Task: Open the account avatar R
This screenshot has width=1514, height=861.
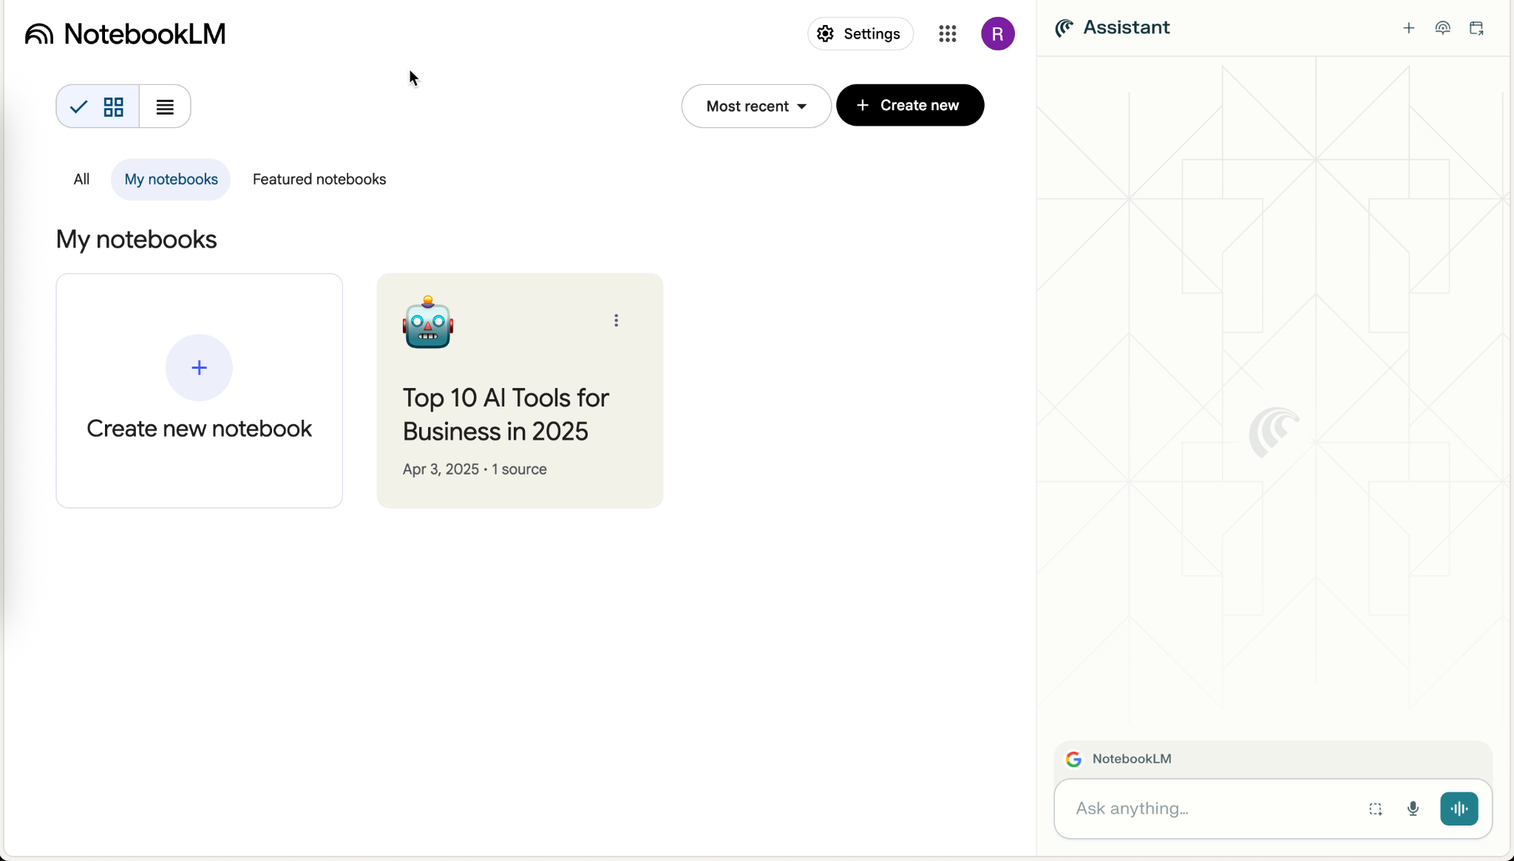Action: coord(997,34)
